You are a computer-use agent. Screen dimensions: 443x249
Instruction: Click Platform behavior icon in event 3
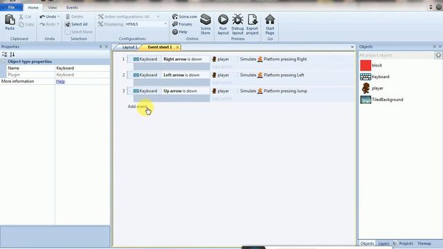pos(260,91)
